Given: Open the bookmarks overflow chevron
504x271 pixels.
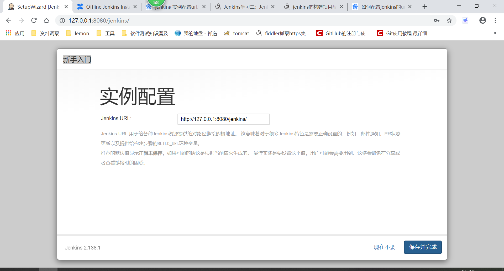Looking at the screenshot, I should point(495,33).
